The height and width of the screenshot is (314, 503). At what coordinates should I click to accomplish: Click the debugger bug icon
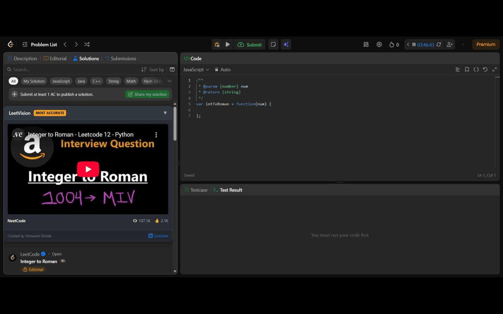point(217,44)
